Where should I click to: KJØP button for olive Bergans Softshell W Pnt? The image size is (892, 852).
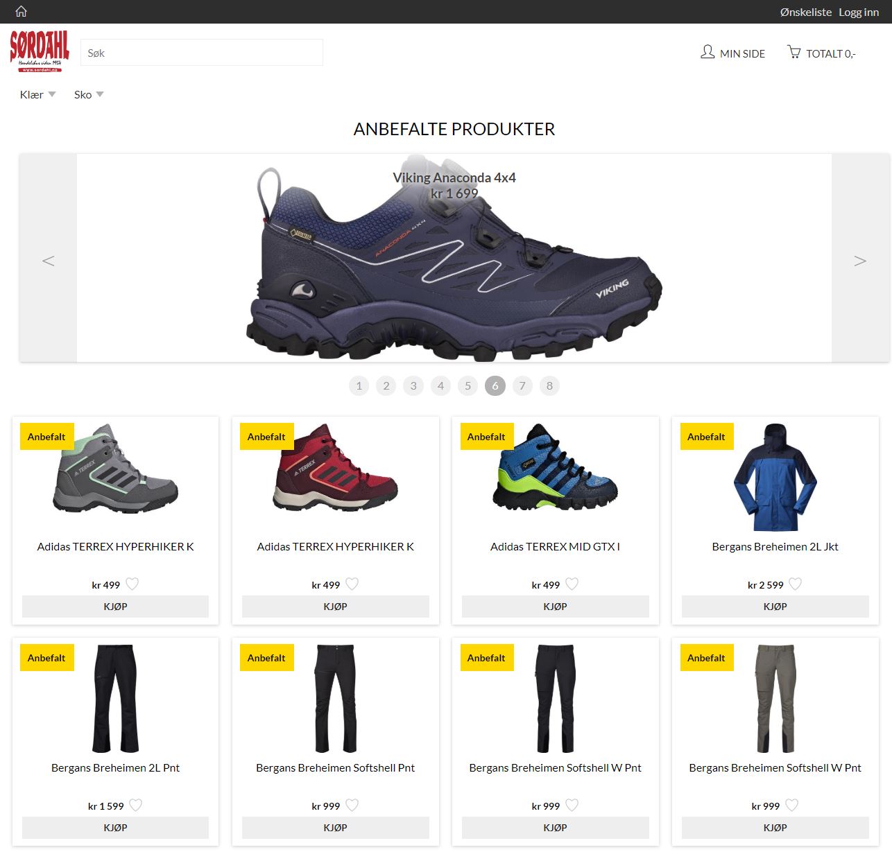(x=775, y=828)
